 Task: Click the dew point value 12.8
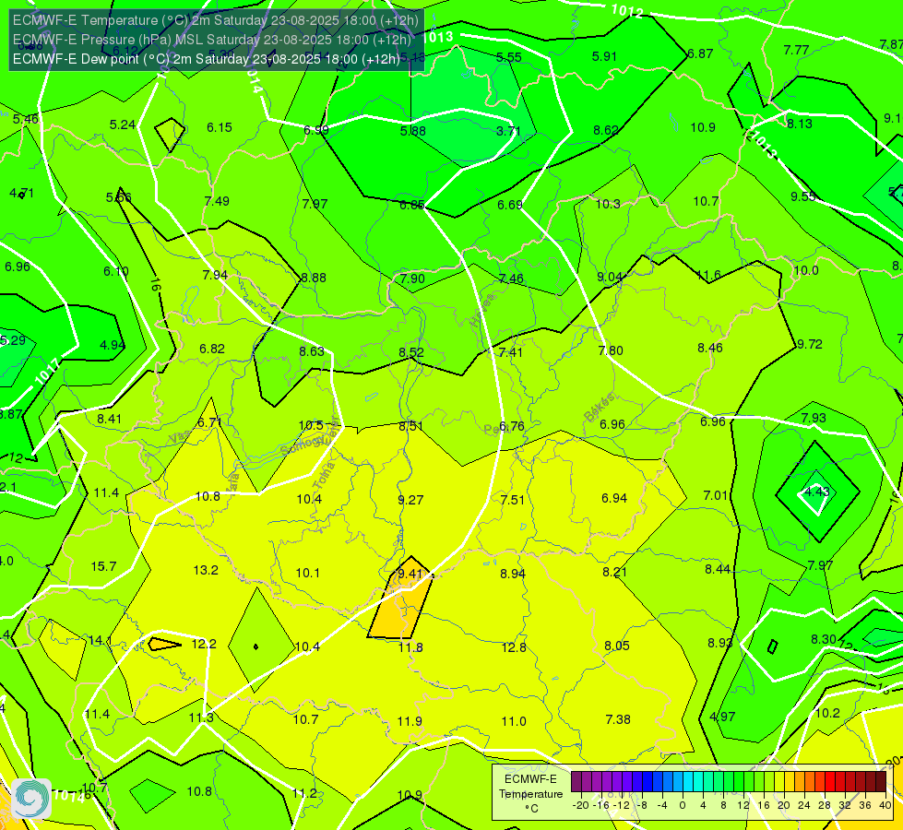pos(514,647)
